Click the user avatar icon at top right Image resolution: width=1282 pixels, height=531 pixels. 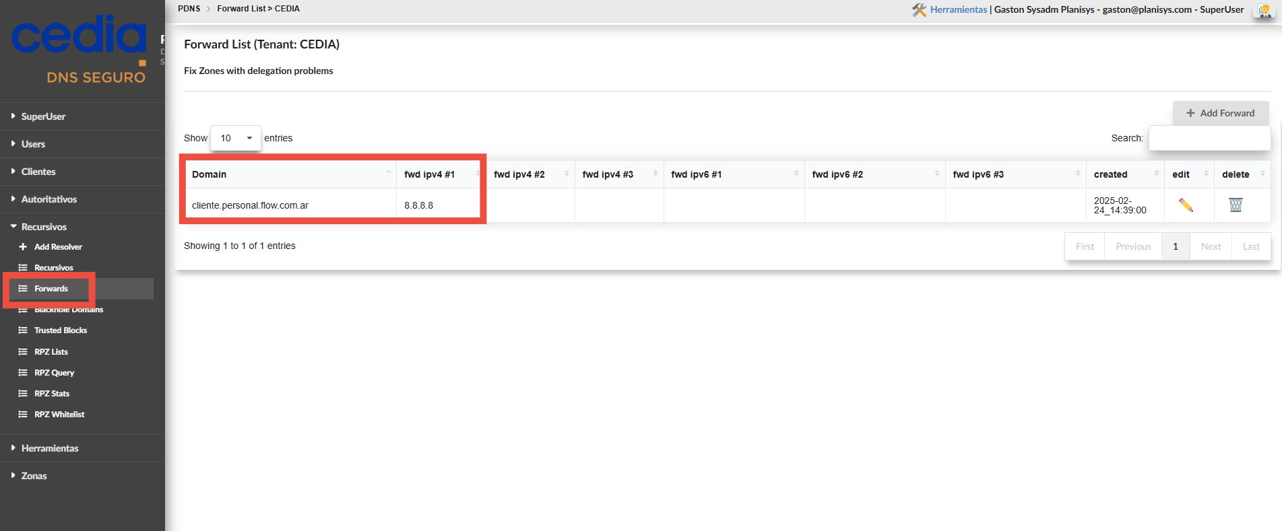coord(1264,10)
